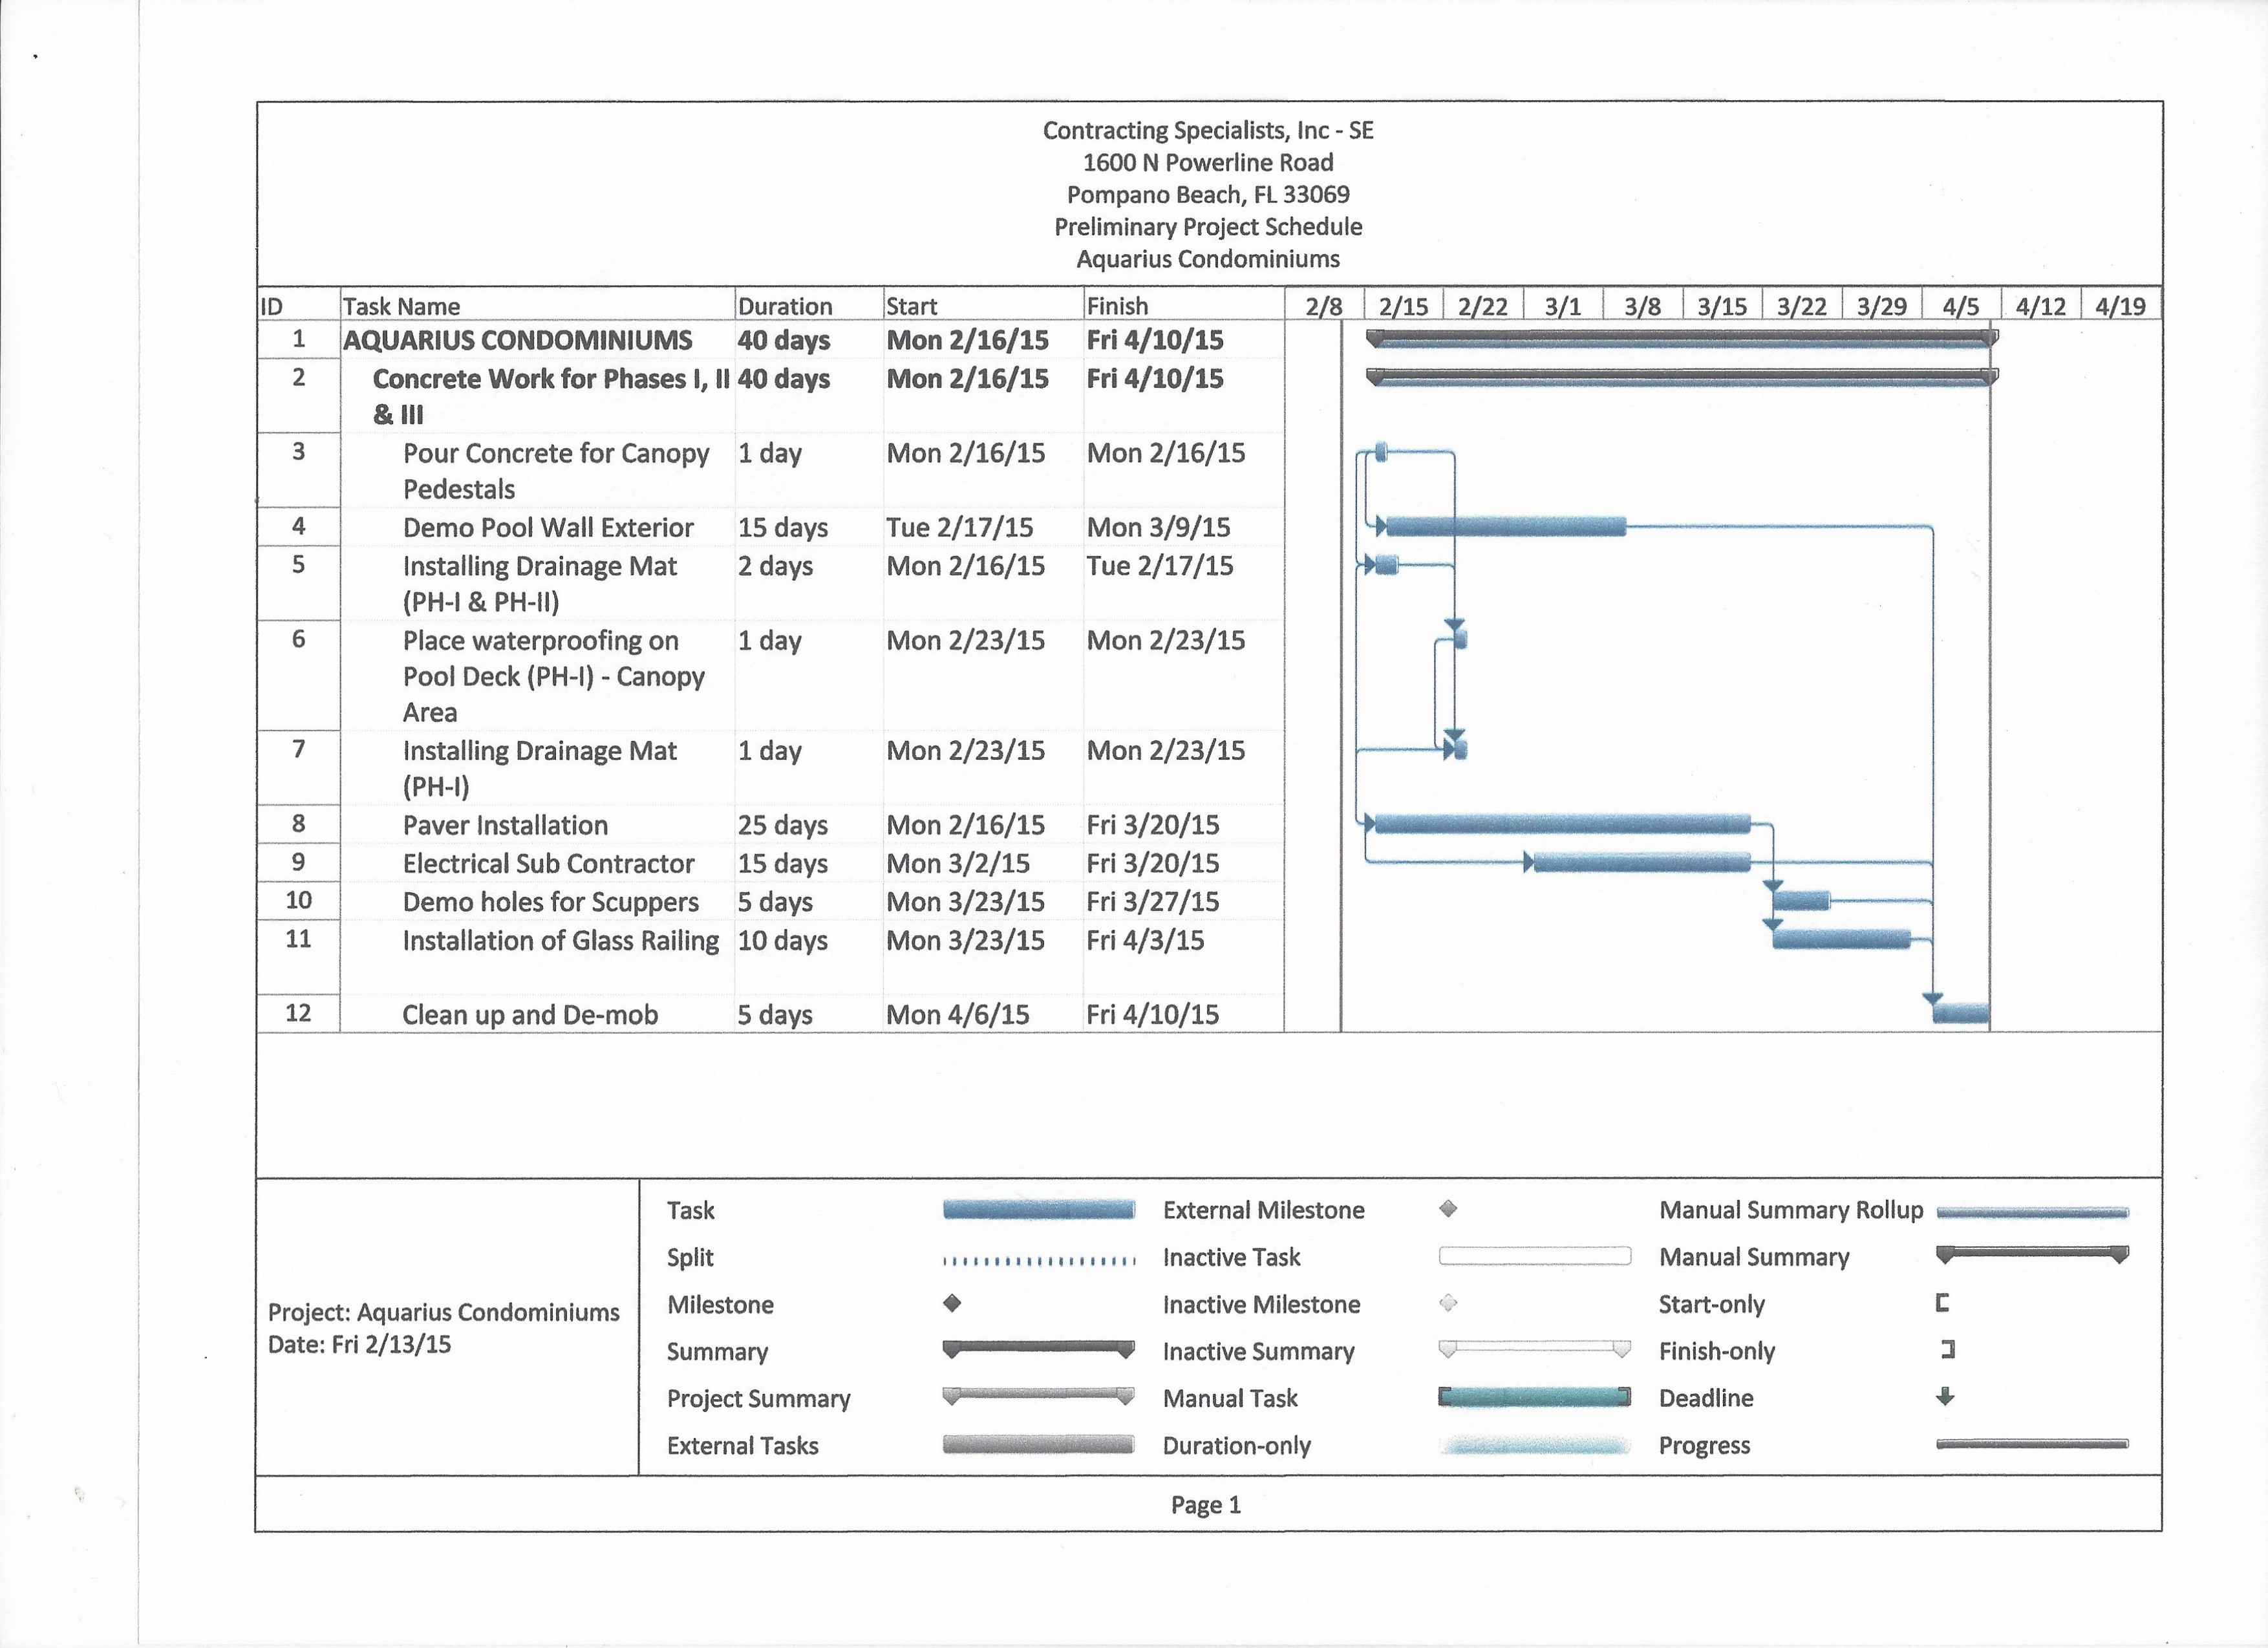Viewport: 2268px width, 1648px height.
Task: Select AQUARIUS CONDOMINIUMS summary task name
Action: (517, 340)
